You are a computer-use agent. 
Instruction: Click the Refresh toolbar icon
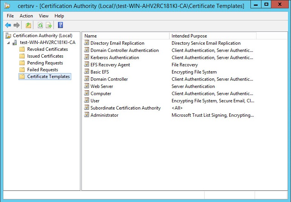click(x=40, y=25)
